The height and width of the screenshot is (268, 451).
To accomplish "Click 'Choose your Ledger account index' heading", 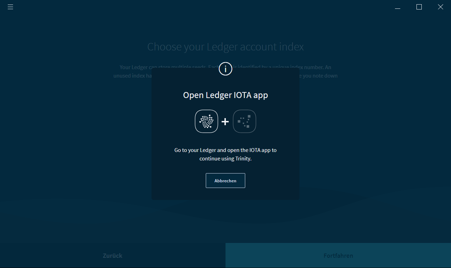I will click(x=225, y=47).
